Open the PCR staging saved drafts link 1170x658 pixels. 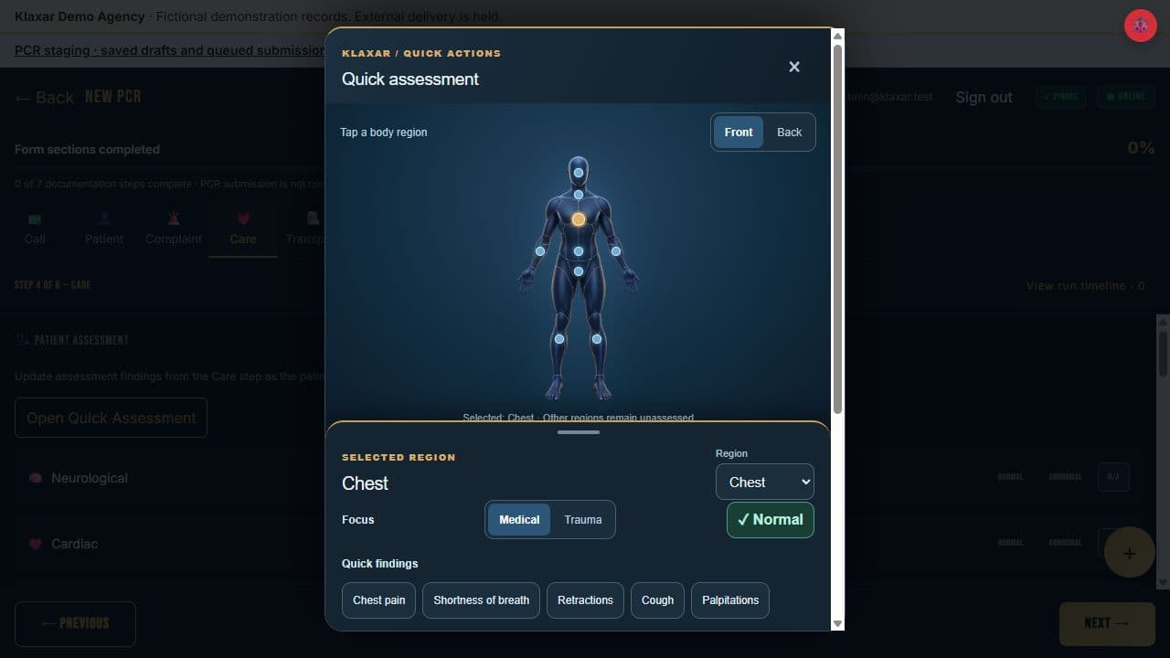point(170,50)
